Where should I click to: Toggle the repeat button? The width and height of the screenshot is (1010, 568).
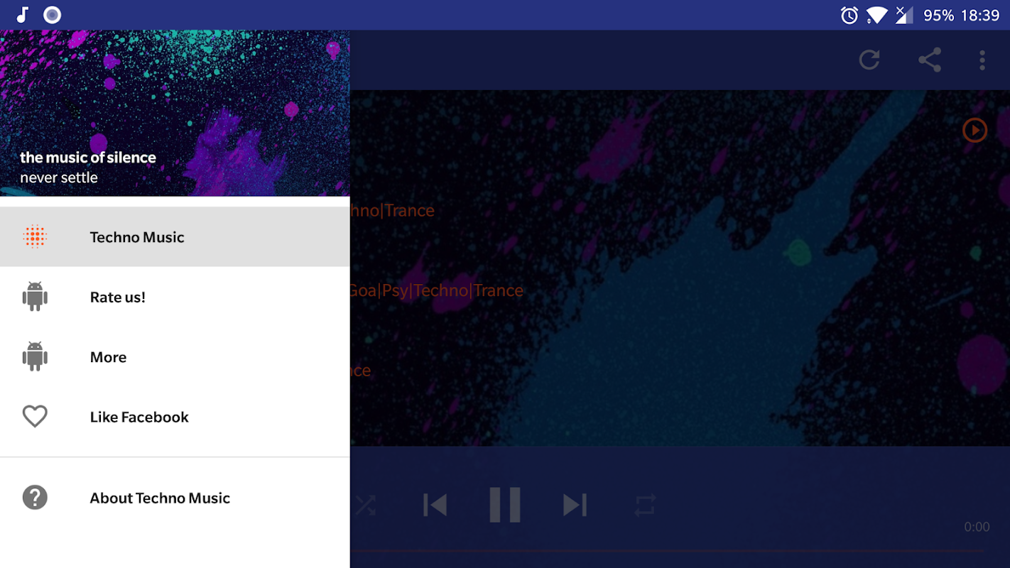coord(645,505)
